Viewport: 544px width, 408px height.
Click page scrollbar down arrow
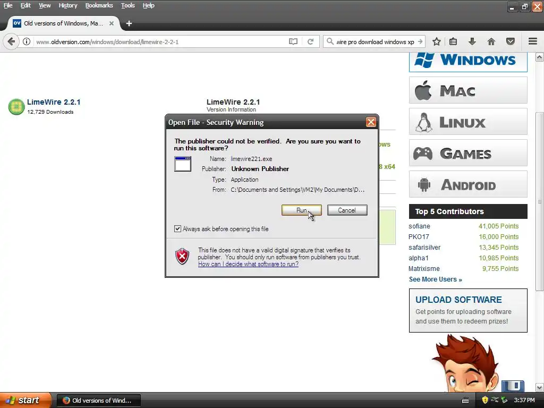[x=539, y=387]
